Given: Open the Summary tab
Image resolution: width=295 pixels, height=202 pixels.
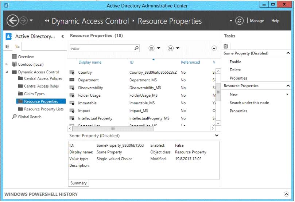Looking at the screenshot, I should click(x=78, y=183).
